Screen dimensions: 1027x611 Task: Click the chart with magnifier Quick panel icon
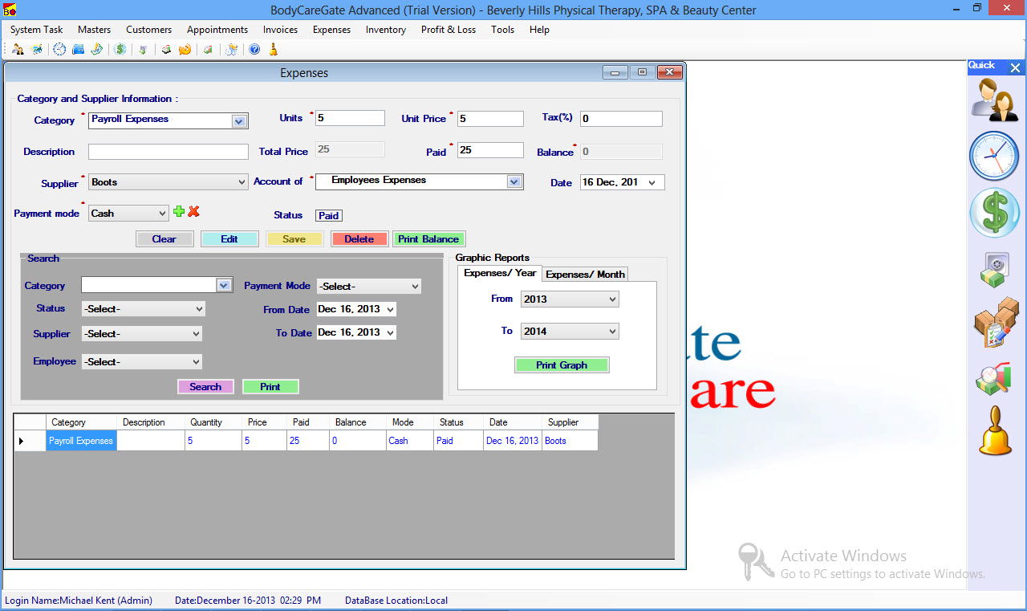tap(995, 378)
